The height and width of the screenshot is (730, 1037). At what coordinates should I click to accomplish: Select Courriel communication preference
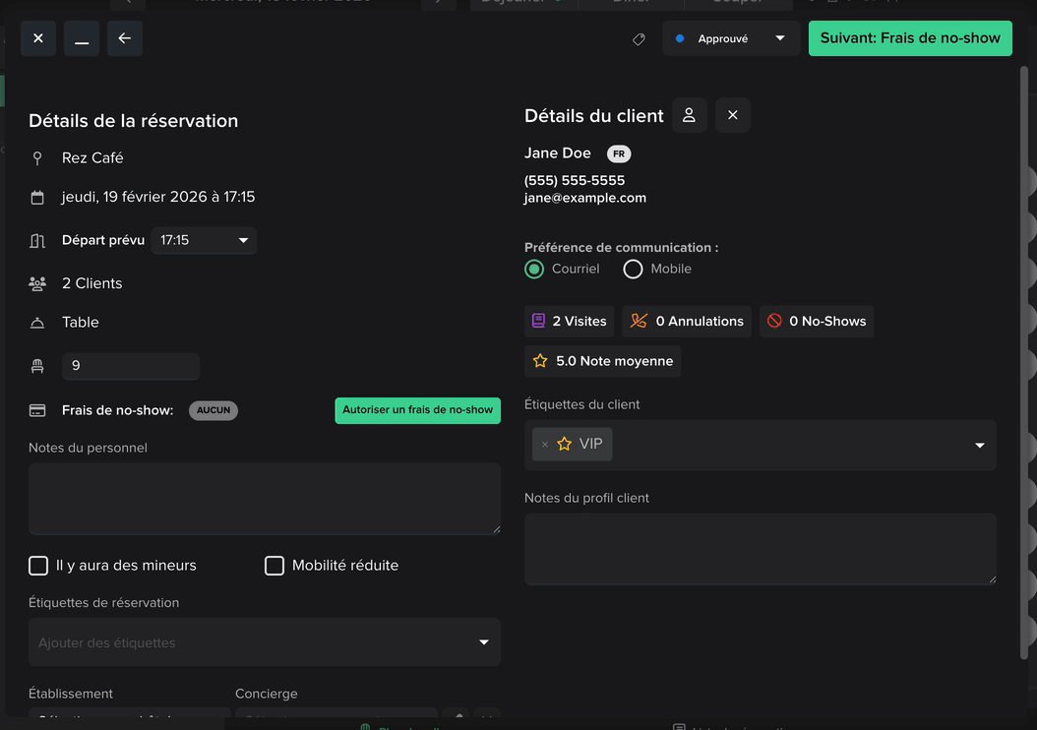point(534,269)
